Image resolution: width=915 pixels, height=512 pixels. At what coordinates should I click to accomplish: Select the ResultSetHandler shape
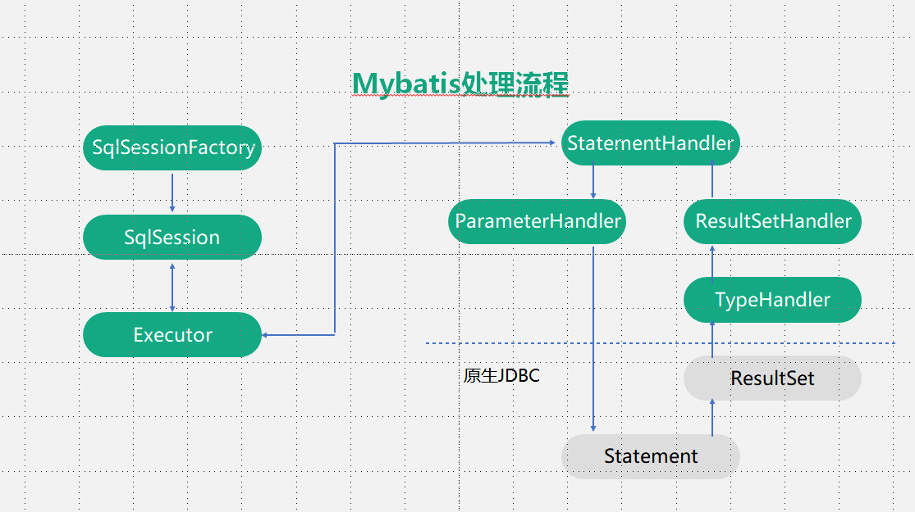[x=772, y=221]
